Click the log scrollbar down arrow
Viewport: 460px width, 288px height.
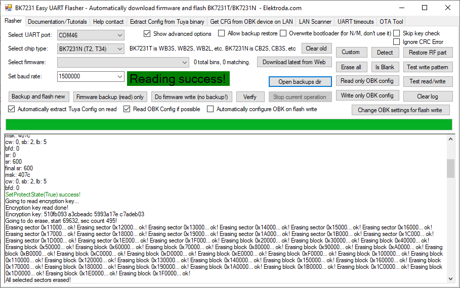450,279
